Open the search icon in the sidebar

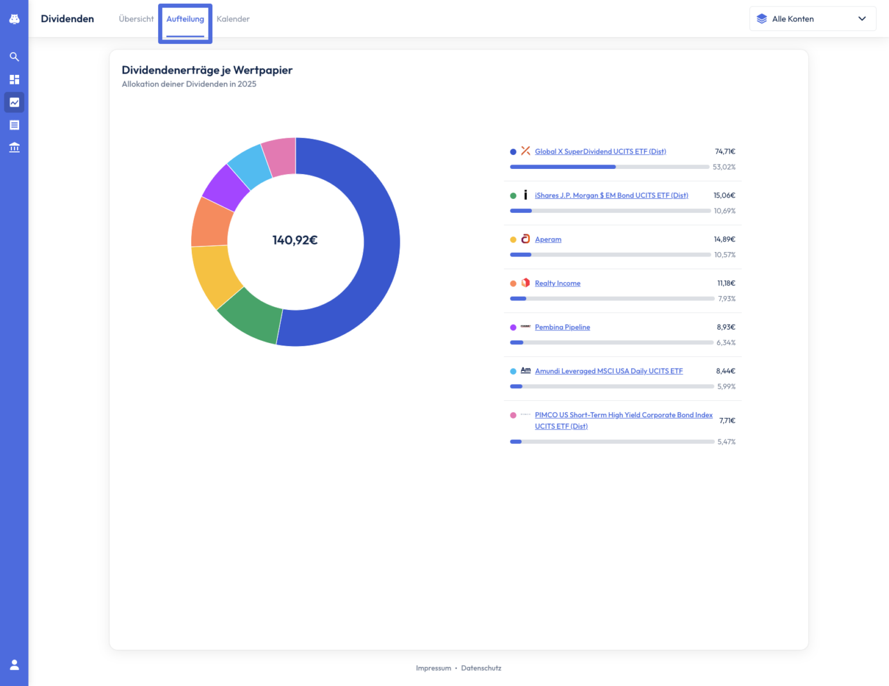(14, 57)
